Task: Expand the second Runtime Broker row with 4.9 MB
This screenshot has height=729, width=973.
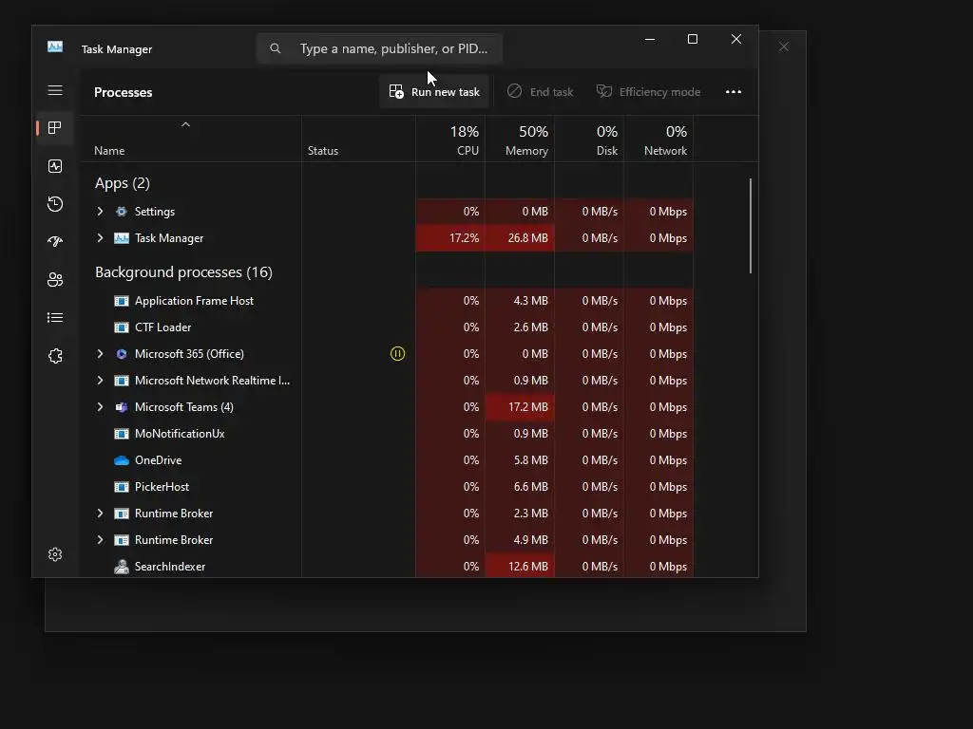Action: (x=100, y=540)
